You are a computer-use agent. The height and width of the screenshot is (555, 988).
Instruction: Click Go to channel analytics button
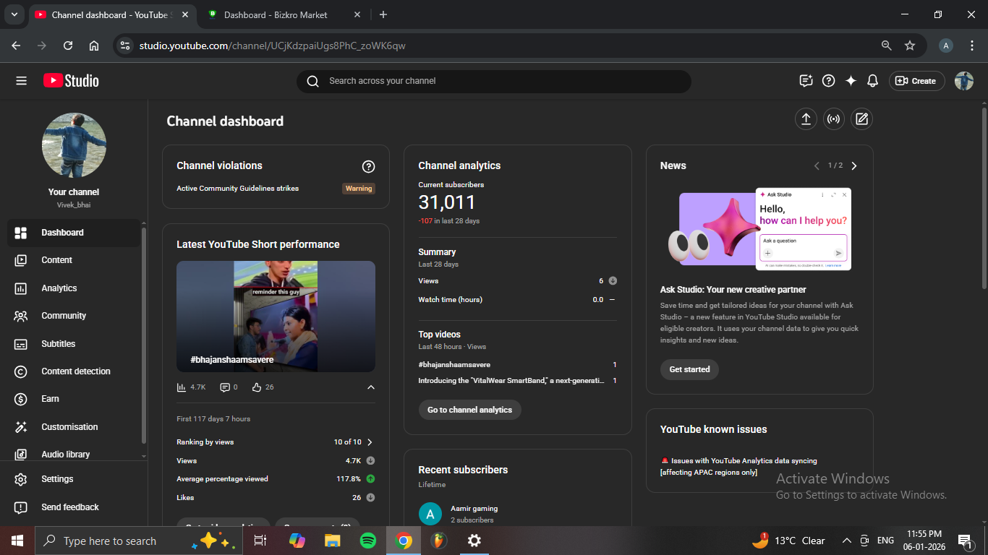pyautogui.click(x=469, y=410)
